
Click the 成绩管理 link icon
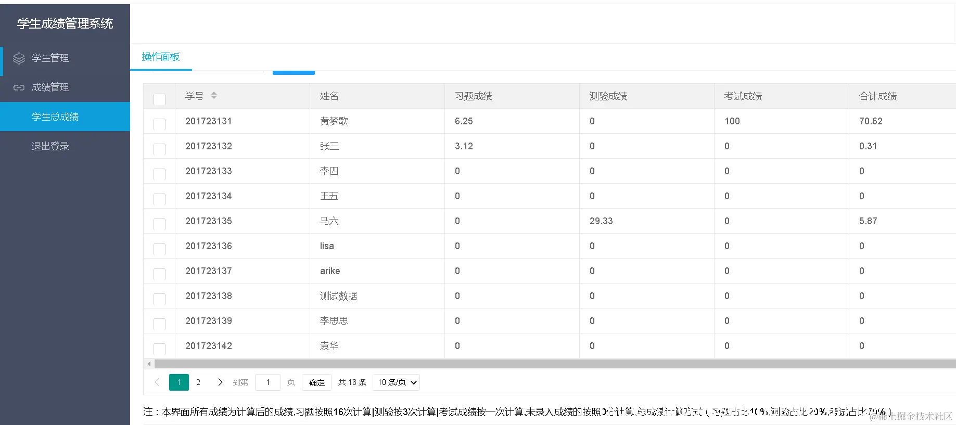pyautogui.click(x=19, y=87)
